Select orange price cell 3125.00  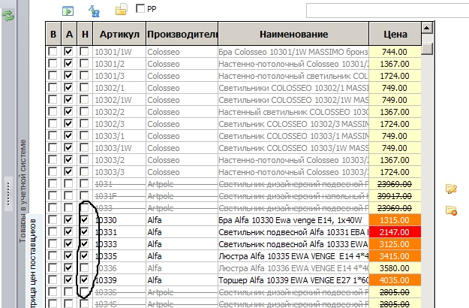395,244
